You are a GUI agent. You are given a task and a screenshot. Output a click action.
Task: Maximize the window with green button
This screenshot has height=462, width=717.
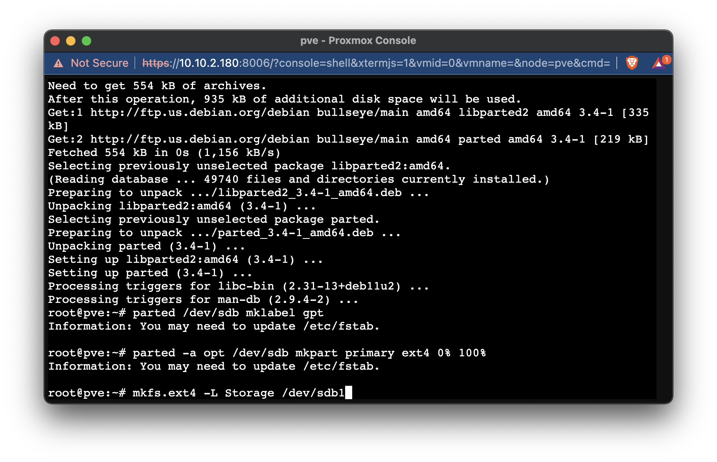tap(86, 41)
